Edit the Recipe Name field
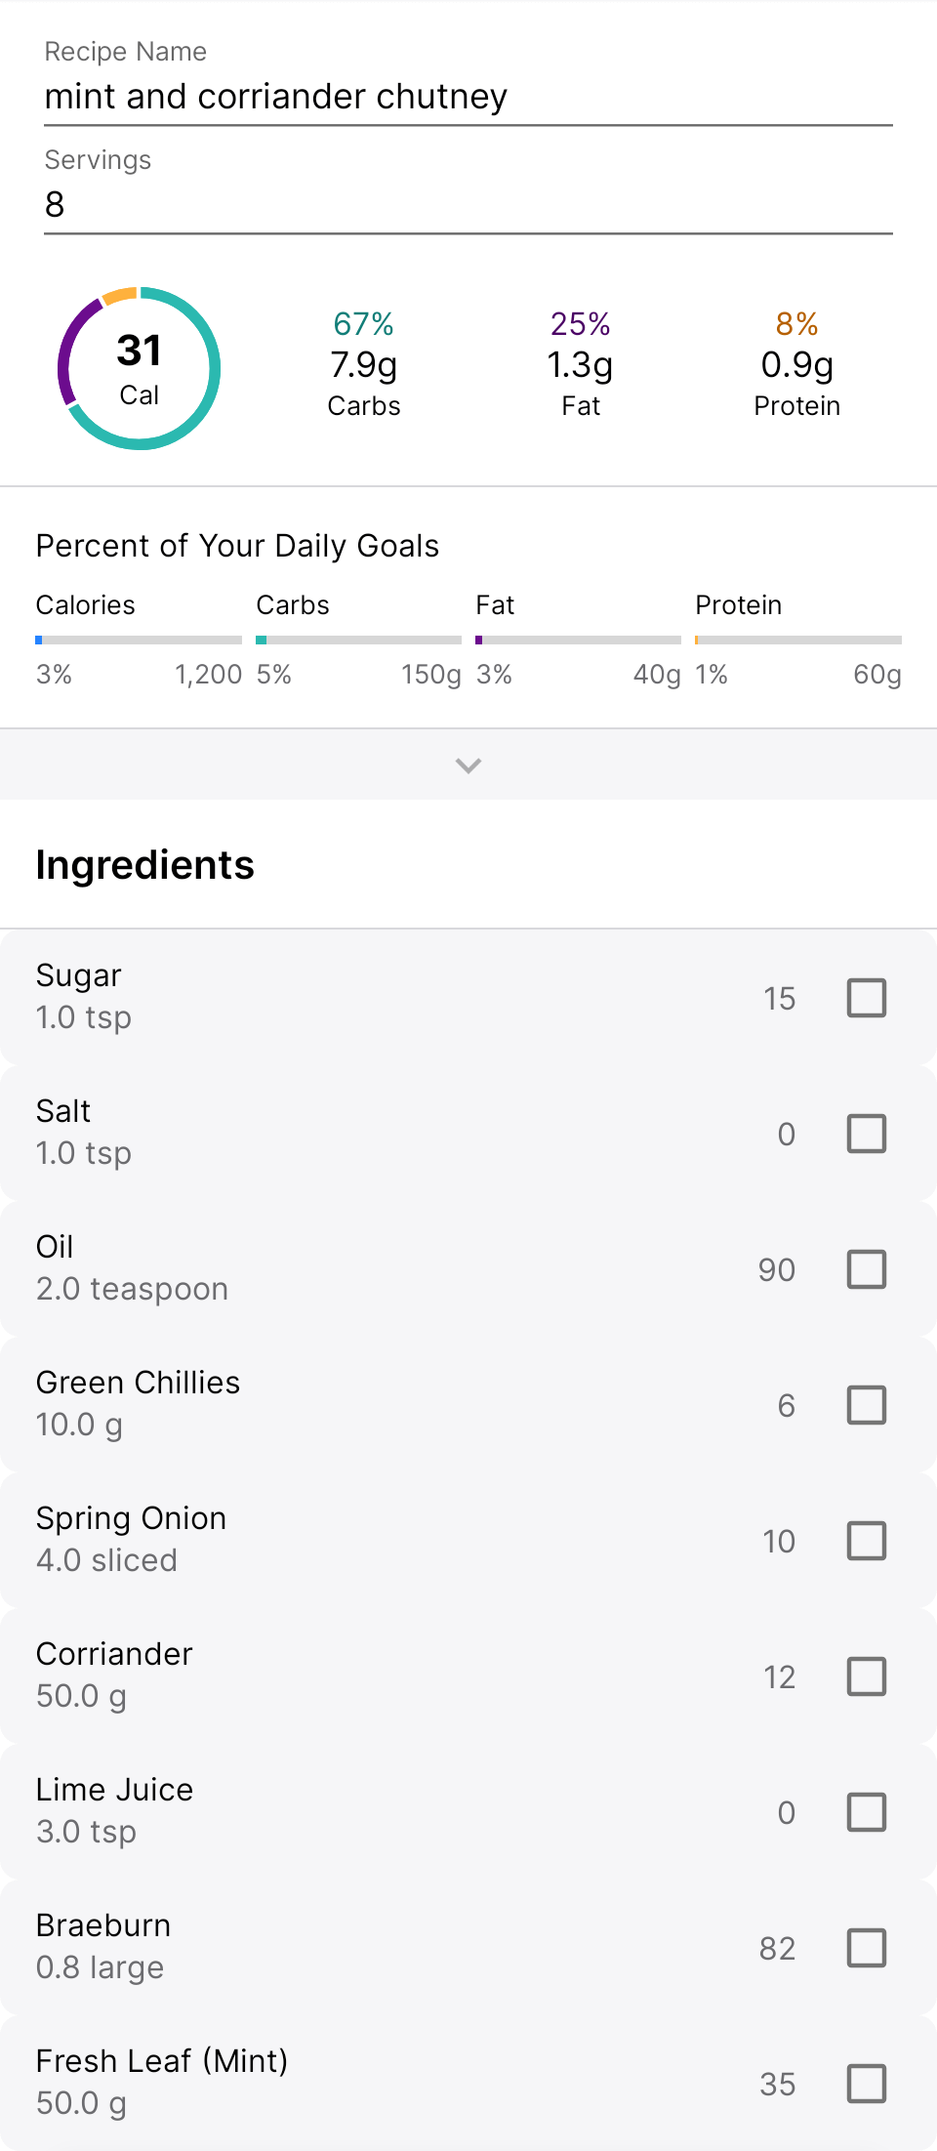 (468, 97)
